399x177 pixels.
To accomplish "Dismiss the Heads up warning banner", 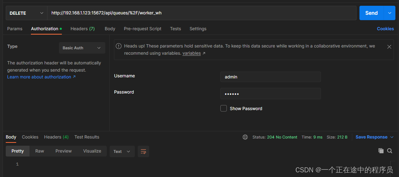I will (x=389, y=47).
